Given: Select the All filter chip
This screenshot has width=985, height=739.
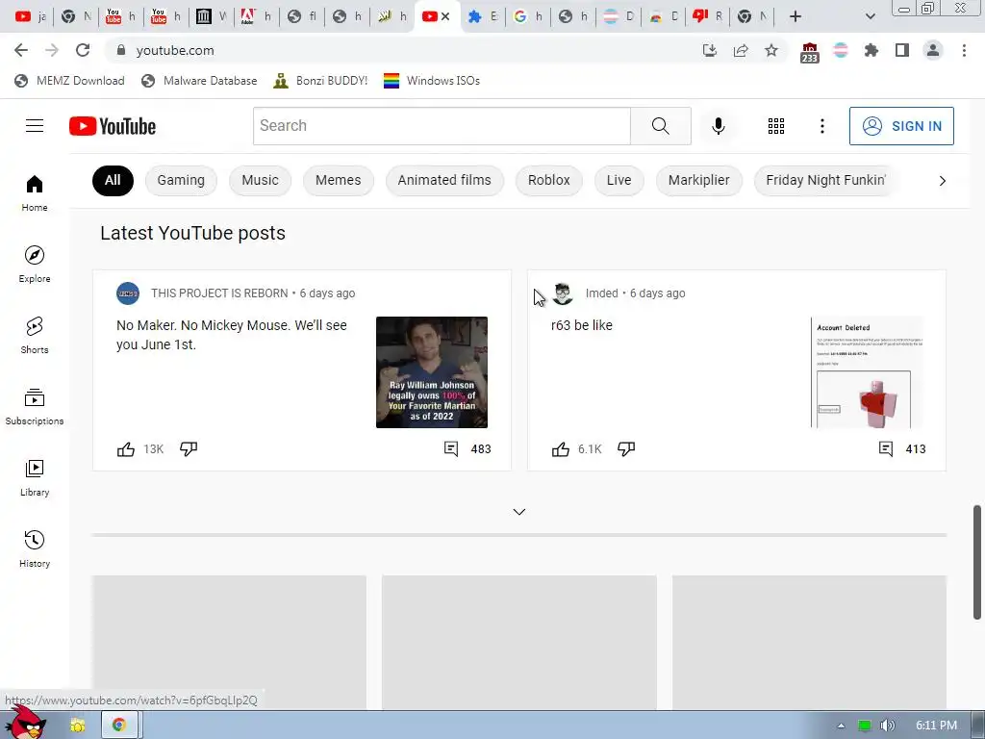Looking at the screenshot, I should [x=113, y=180].
